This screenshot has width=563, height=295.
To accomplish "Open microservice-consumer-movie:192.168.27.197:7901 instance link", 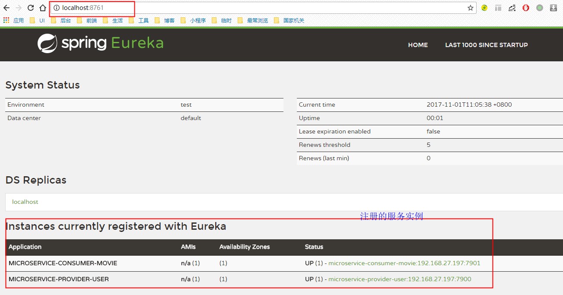I will tap(404, 263).
